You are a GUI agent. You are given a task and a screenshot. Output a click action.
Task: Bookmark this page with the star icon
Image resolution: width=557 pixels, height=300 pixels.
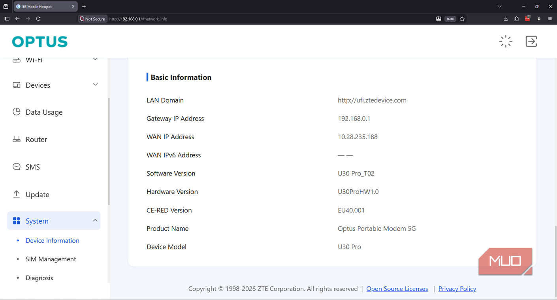pyautogui.click(x=462, y=19)
